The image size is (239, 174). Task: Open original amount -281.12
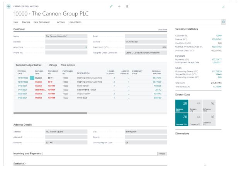[x=158, y=90]
